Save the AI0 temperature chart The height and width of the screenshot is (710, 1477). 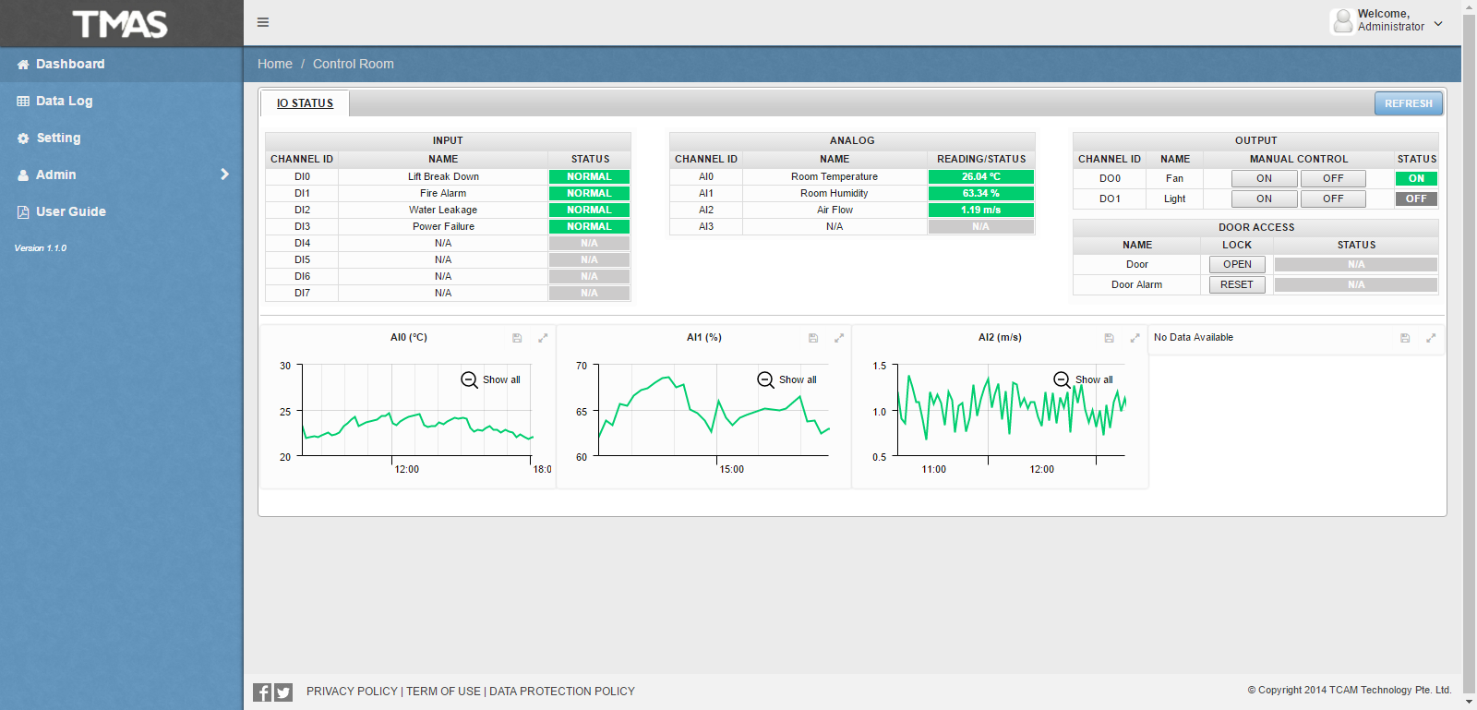point(517,338)
